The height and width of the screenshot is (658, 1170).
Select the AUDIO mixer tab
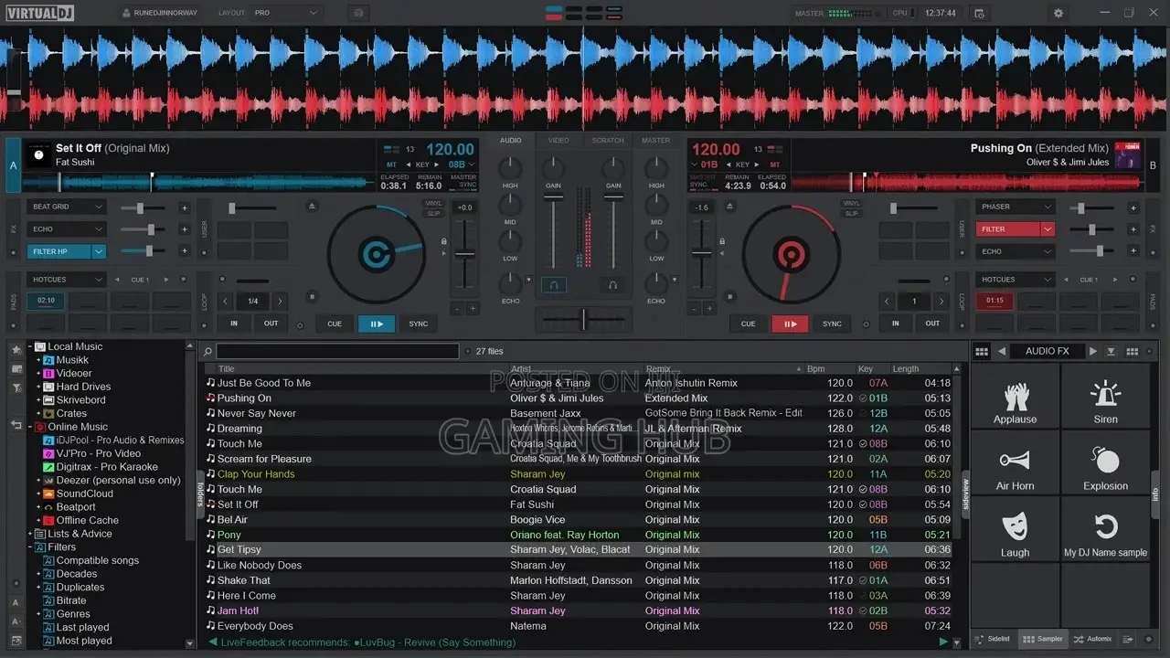[510, 140]
